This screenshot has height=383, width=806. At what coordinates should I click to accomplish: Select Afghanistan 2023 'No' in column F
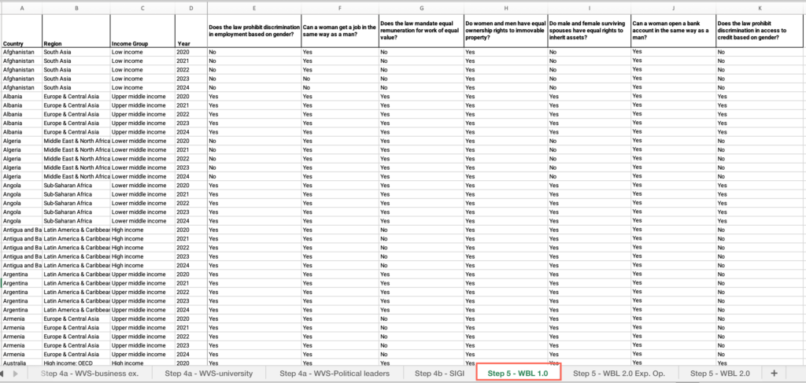340,79
